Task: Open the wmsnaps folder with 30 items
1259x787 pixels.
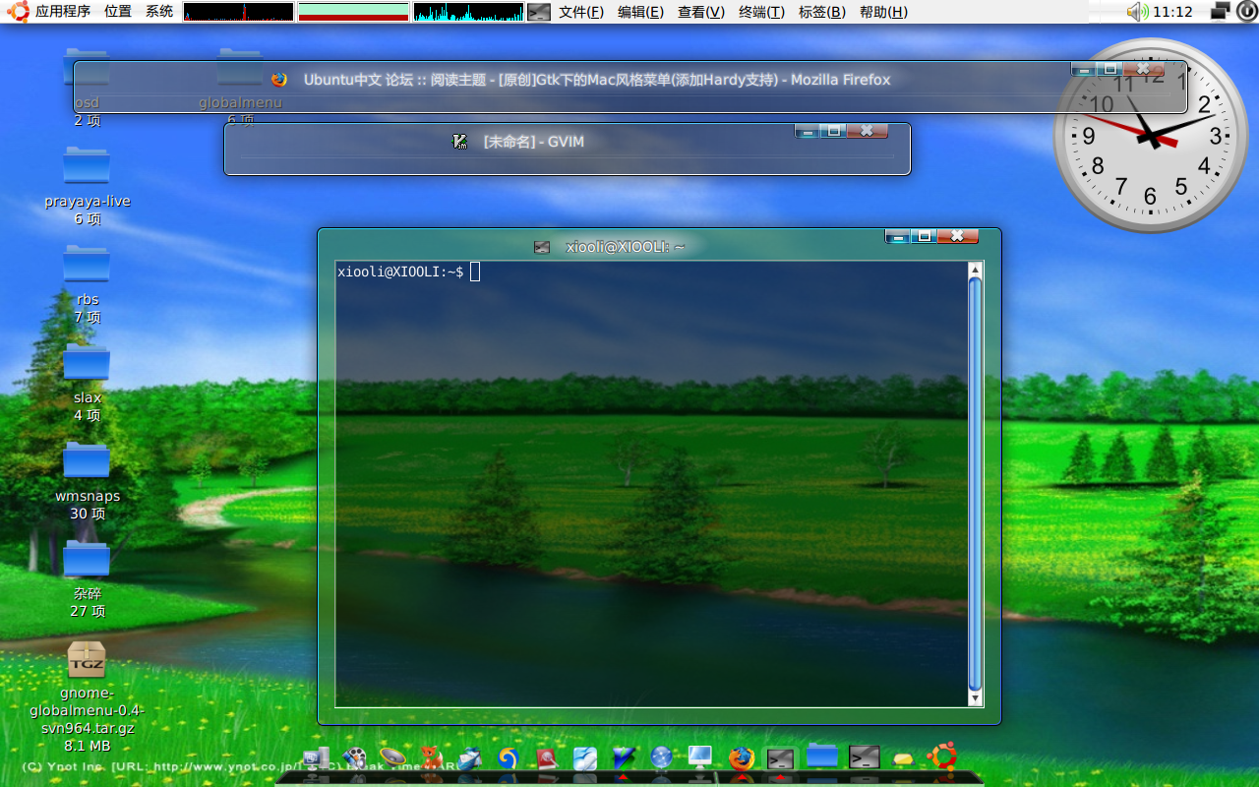Action: click(x=87, y=461)
